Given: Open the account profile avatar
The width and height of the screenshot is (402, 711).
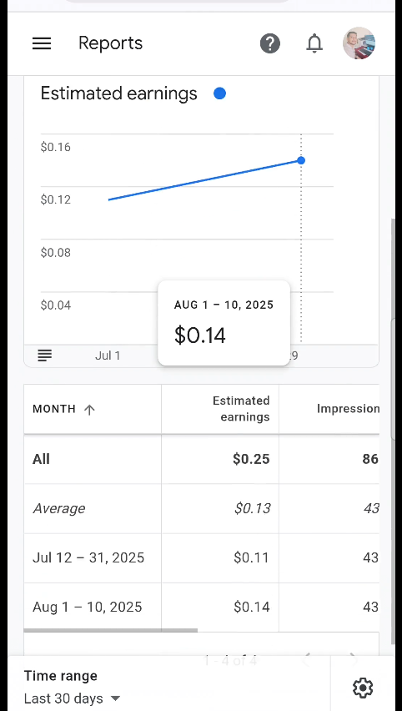Looking at the screenshot, I should 359,43.
